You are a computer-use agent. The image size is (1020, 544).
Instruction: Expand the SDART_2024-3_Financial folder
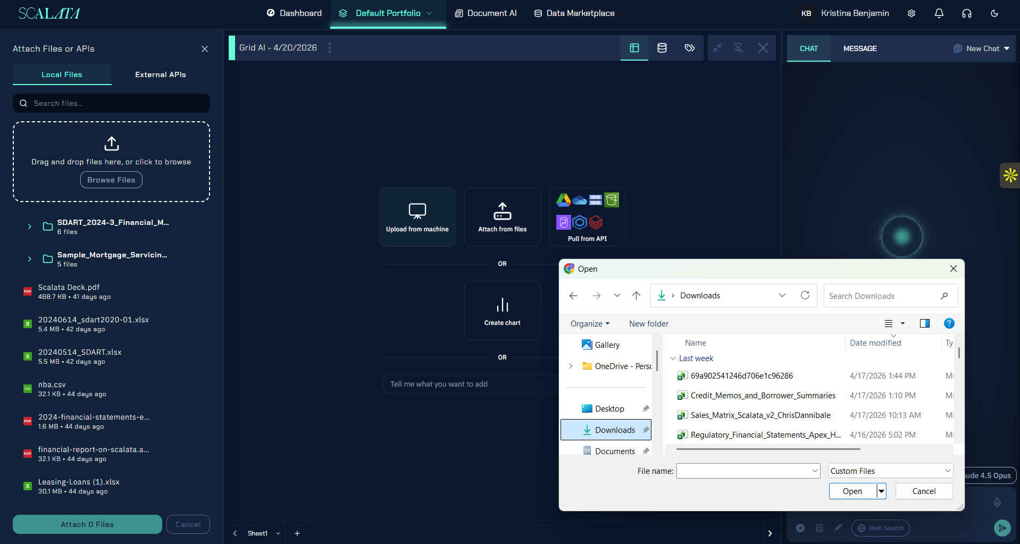(x=30, y=227)
